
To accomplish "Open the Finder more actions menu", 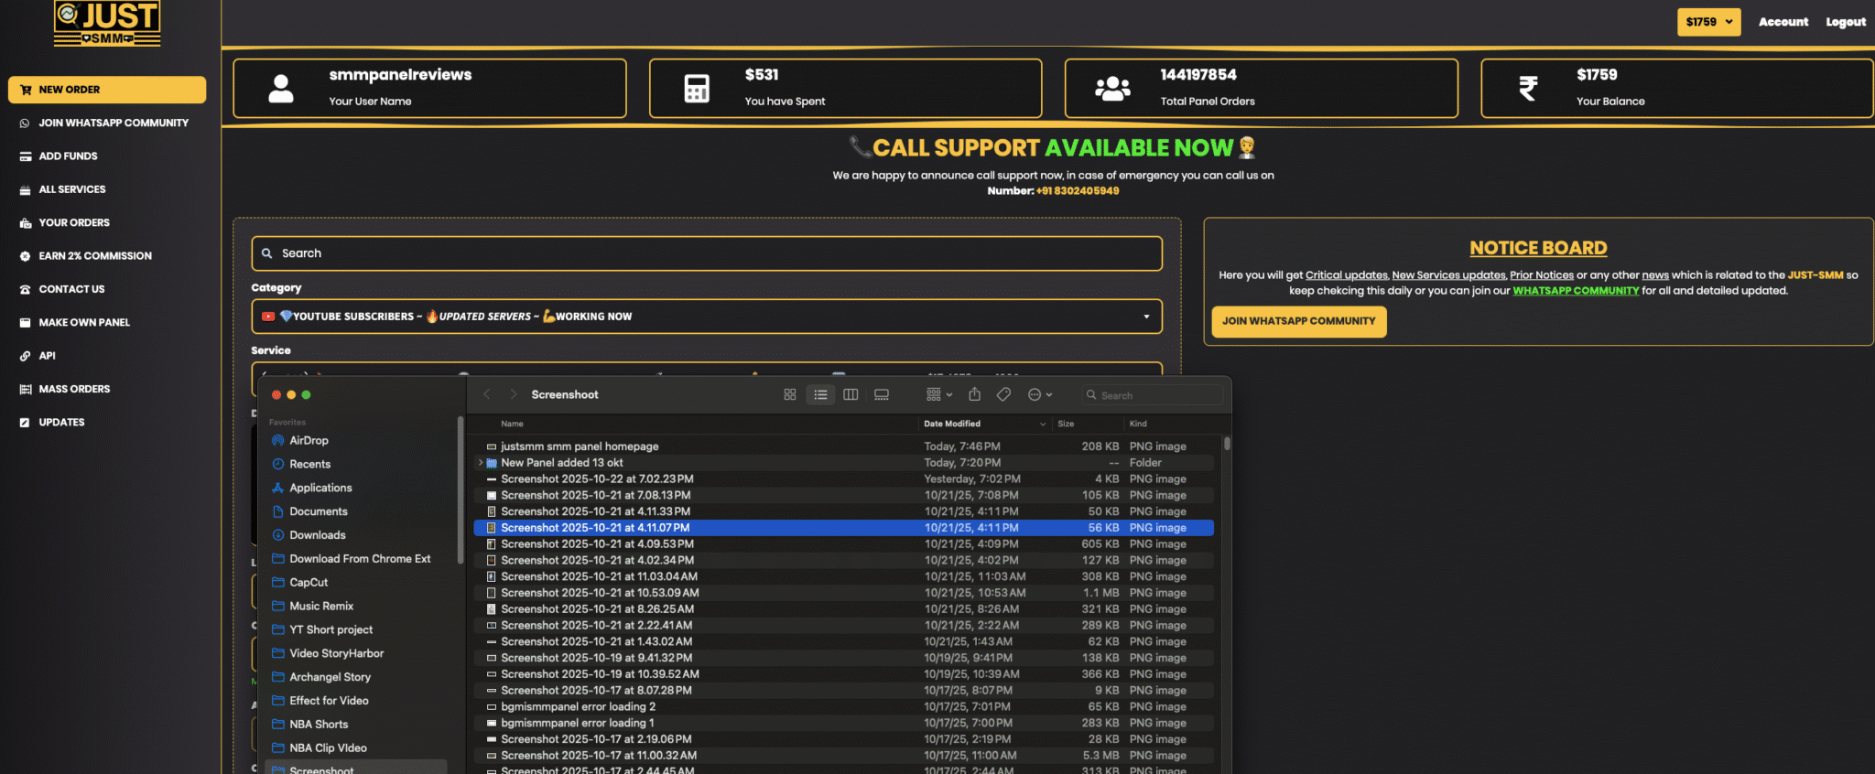I will pos(1040,394).
